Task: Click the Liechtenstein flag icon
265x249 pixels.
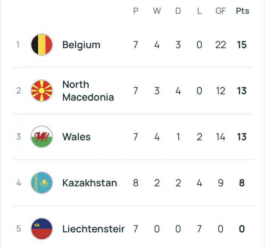Action: [x=42, y=229]
